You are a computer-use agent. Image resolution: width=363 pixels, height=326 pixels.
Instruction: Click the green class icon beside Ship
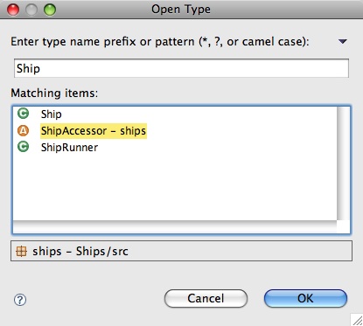[x=23, y=114]
